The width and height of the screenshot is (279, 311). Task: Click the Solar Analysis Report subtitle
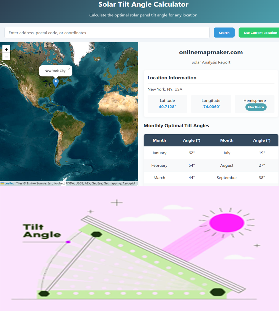pos(211,62)
